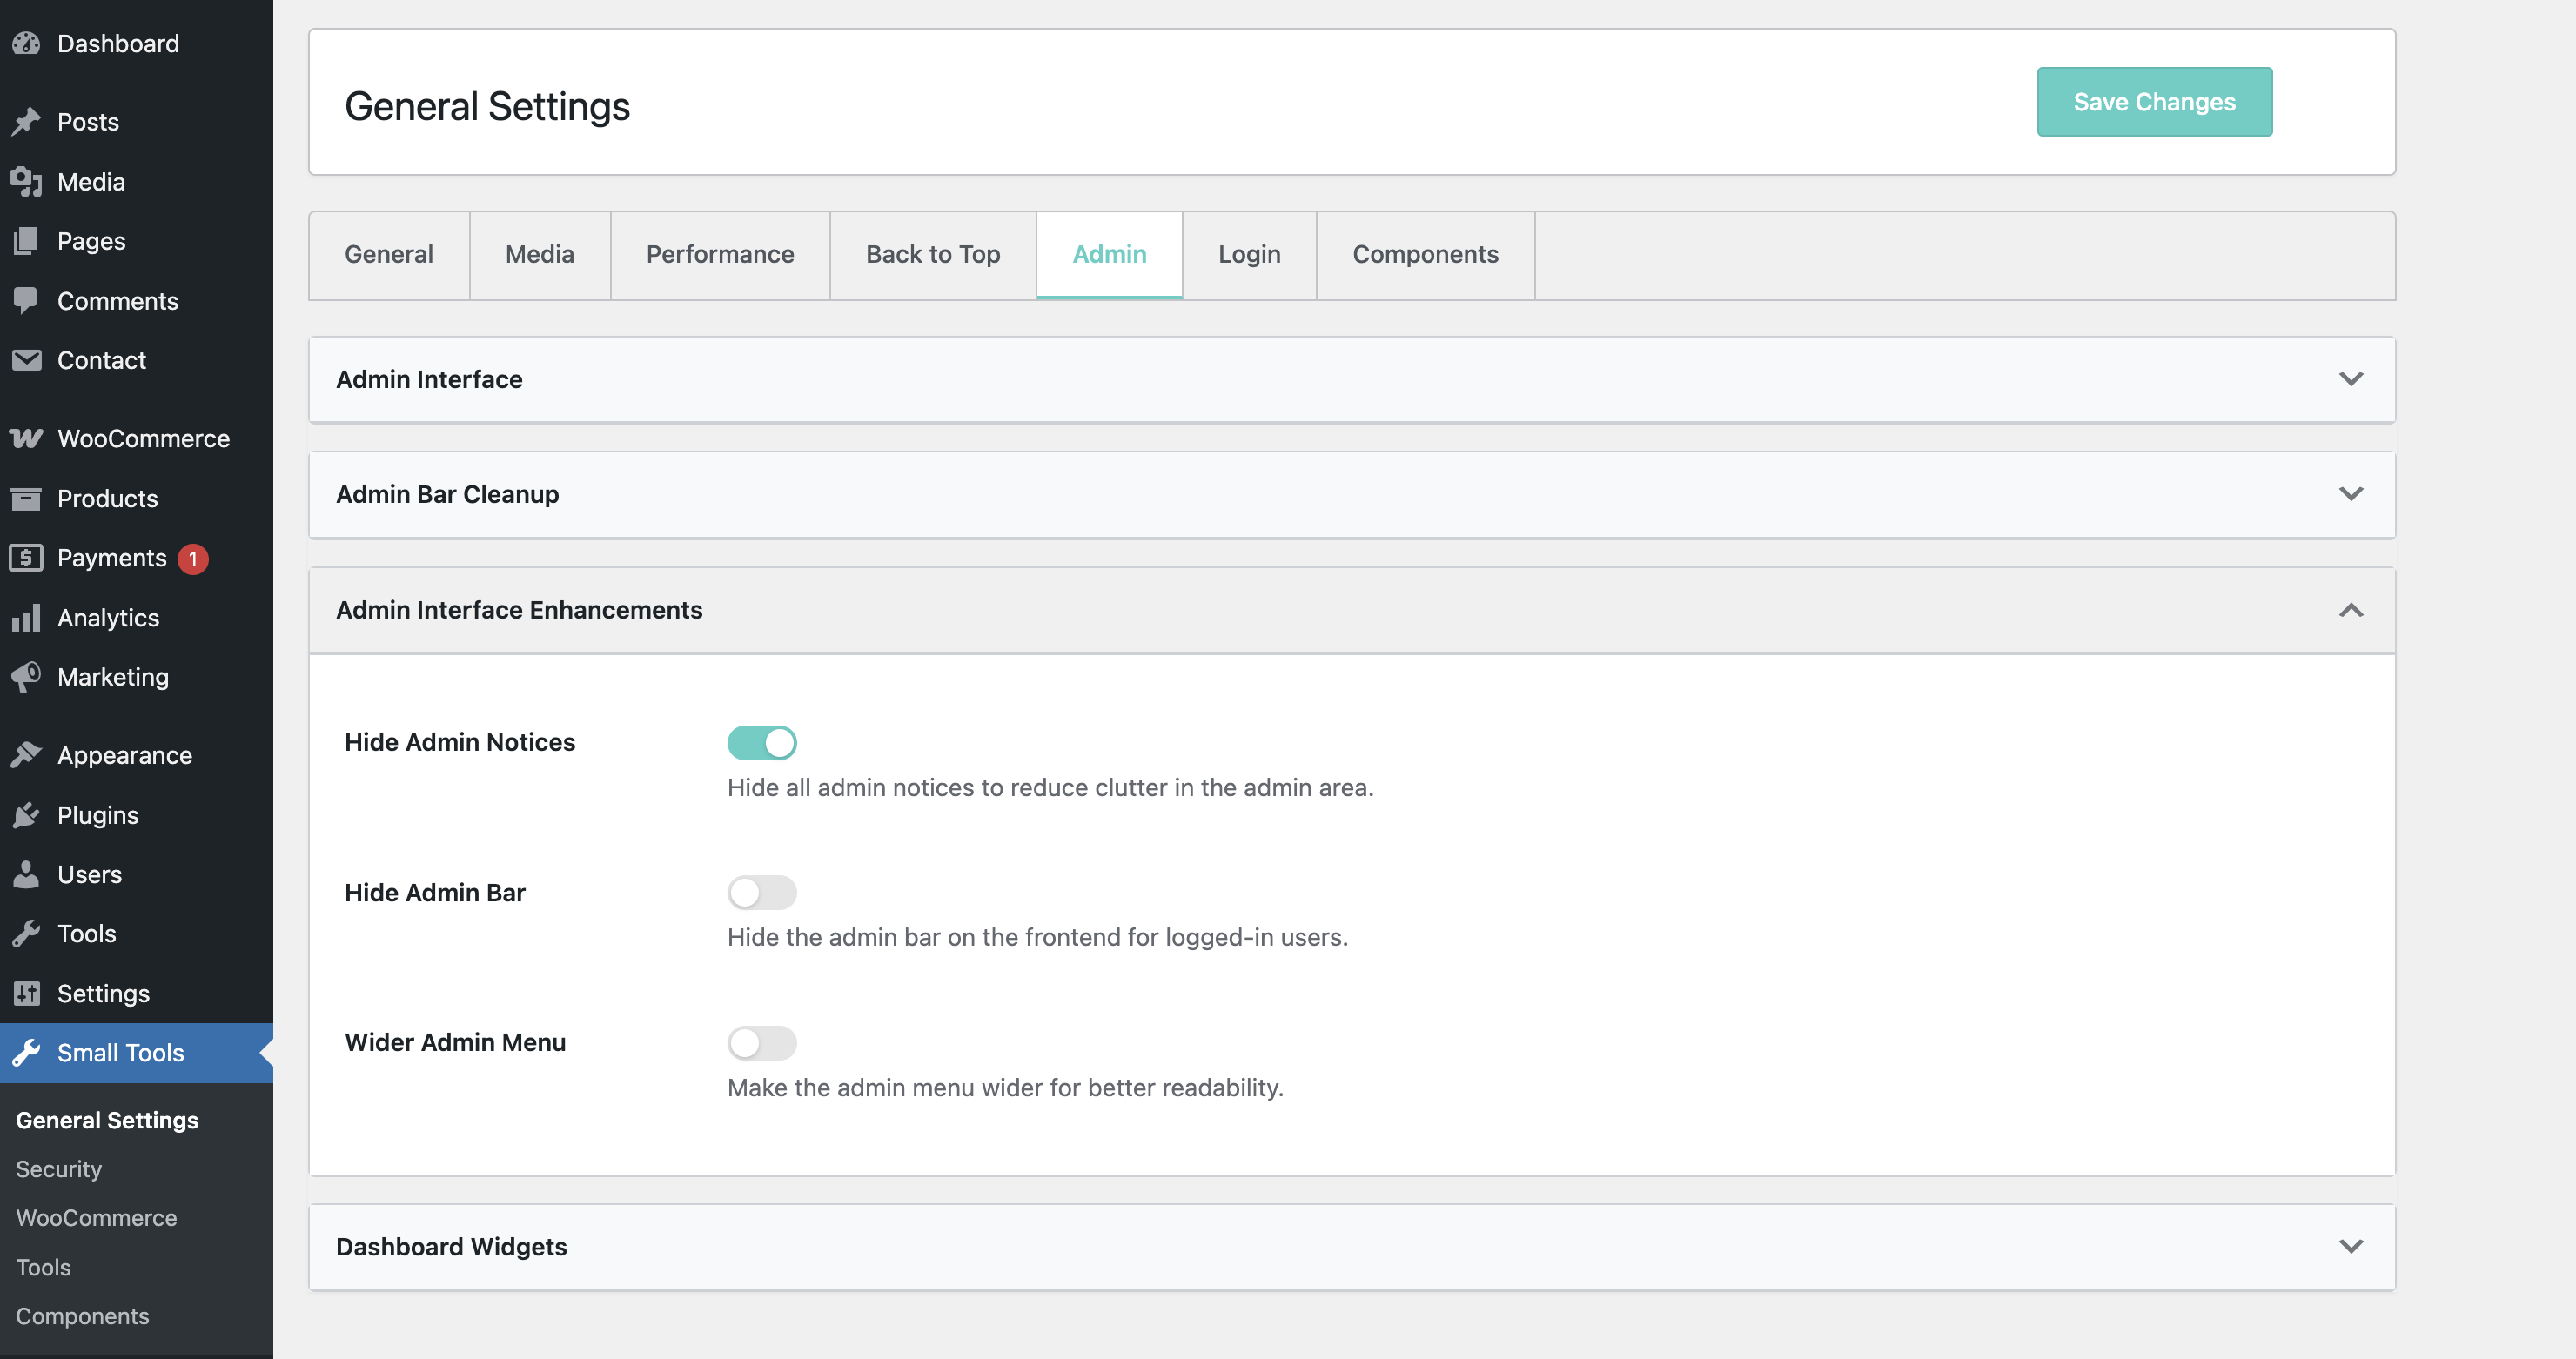Click the Posts pushpin icon
2576x1359 pixels.
(26, 121)
